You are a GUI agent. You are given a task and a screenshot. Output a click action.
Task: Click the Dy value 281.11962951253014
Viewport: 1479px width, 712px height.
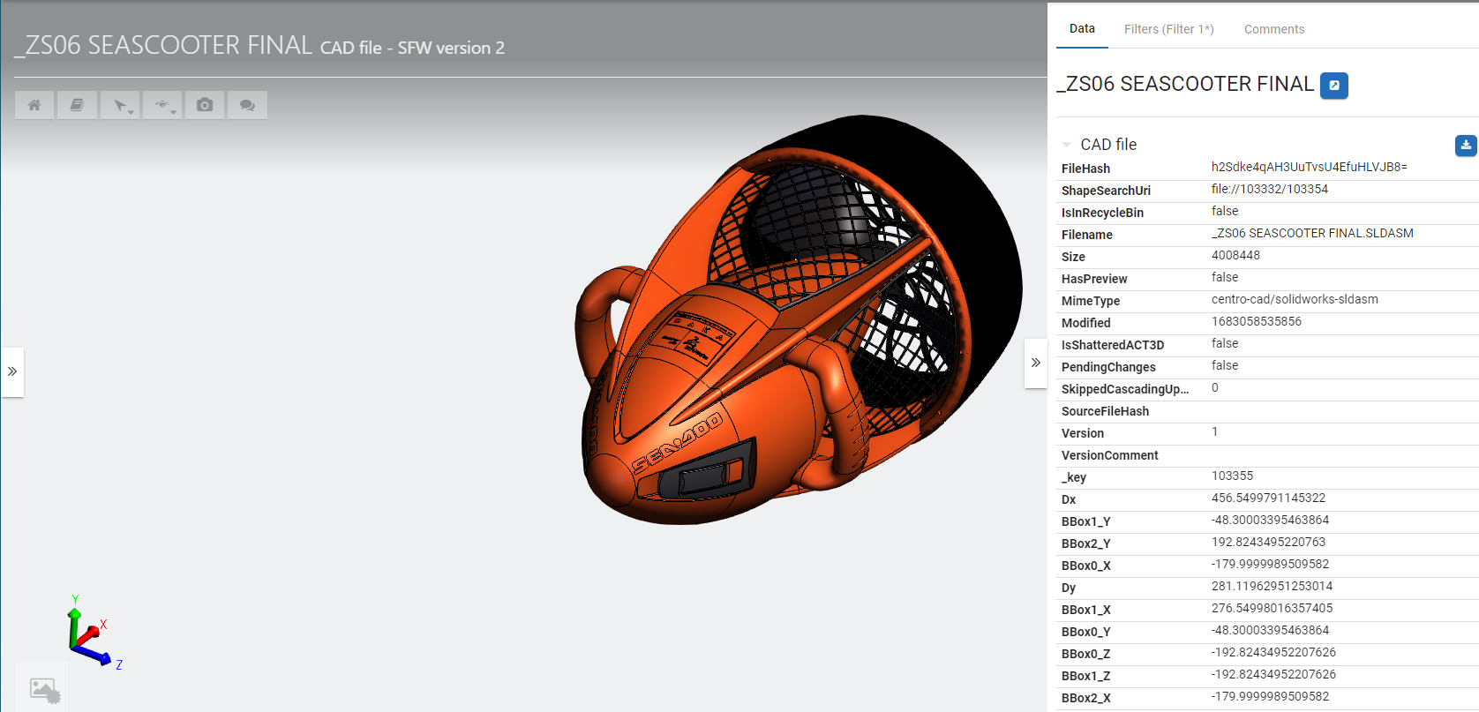(x=1272, y=586)
